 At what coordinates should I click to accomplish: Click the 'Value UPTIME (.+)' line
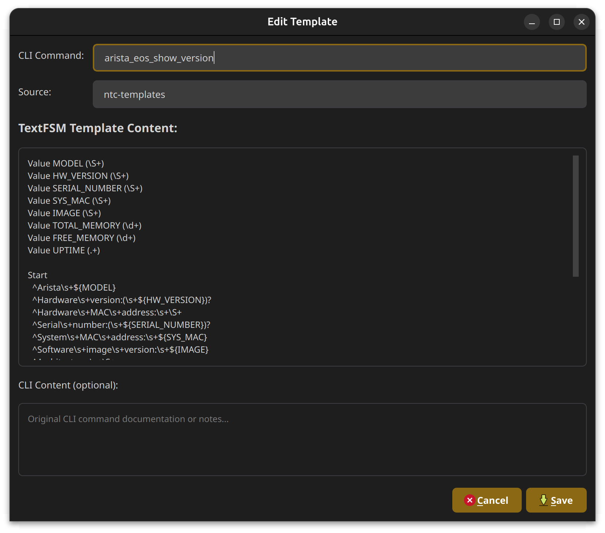pos(64,250)
